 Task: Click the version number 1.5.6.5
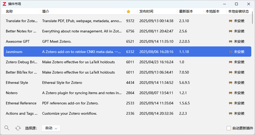tap(184, 103)
